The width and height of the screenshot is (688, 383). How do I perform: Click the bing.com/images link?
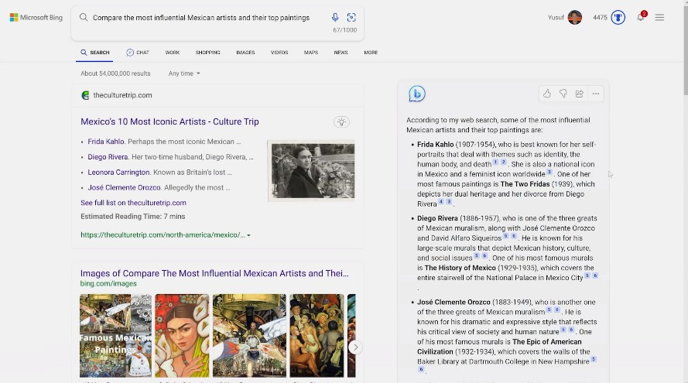click(108, 283)
